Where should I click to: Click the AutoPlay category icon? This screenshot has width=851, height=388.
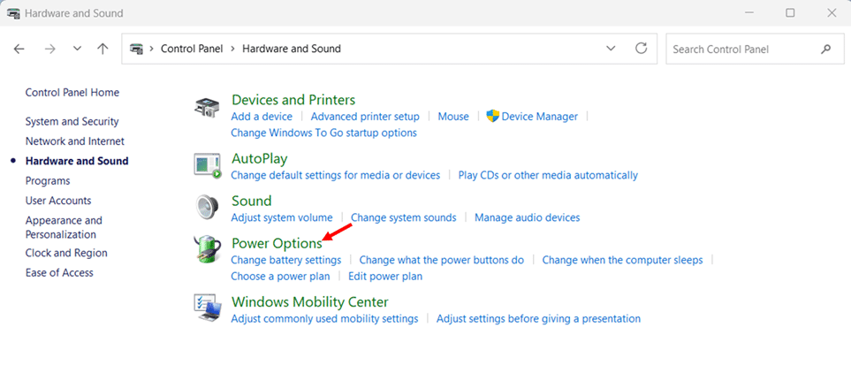click(208, 164)
